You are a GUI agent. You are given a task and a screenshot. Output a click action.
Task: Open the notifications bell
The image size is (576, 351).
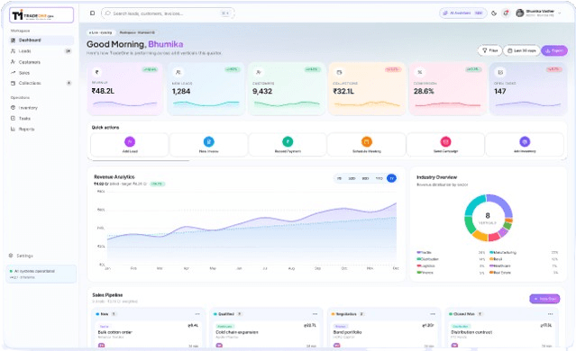point(507,13)
